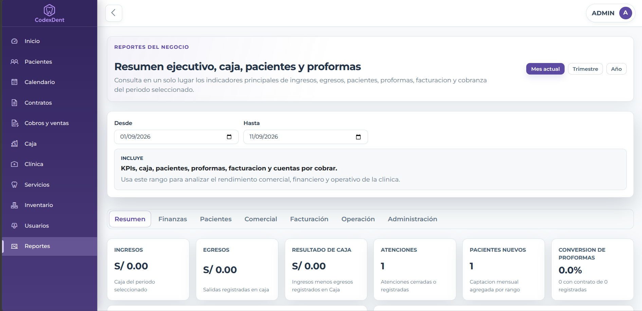Viewport: 642px width, 311px height.
Task: Click the Desde date field 01/09/2026
Action: 176,137
